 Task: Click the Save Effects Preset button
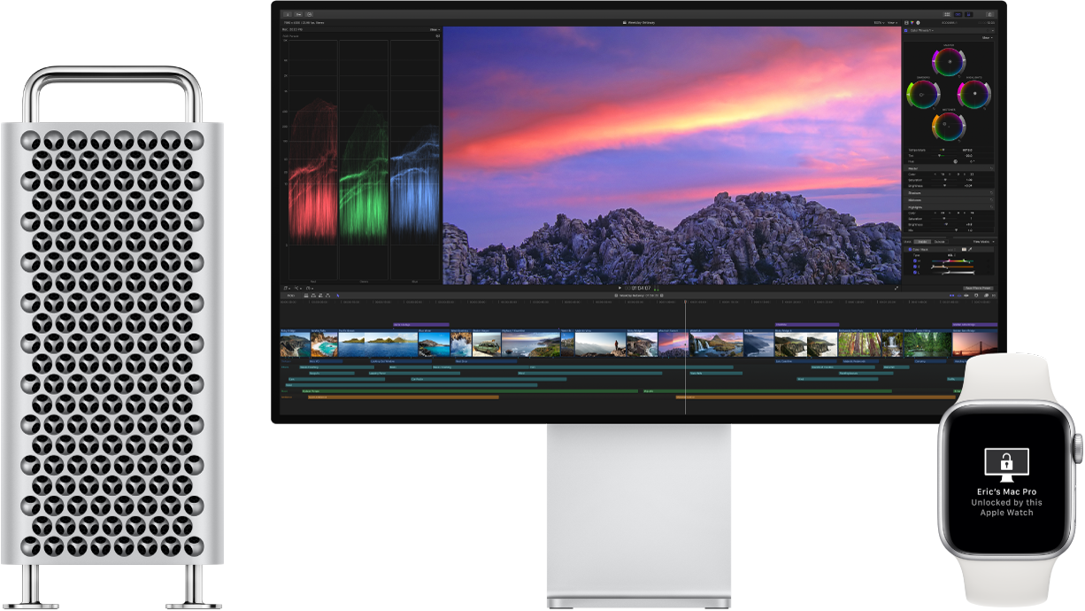[978, 288]
